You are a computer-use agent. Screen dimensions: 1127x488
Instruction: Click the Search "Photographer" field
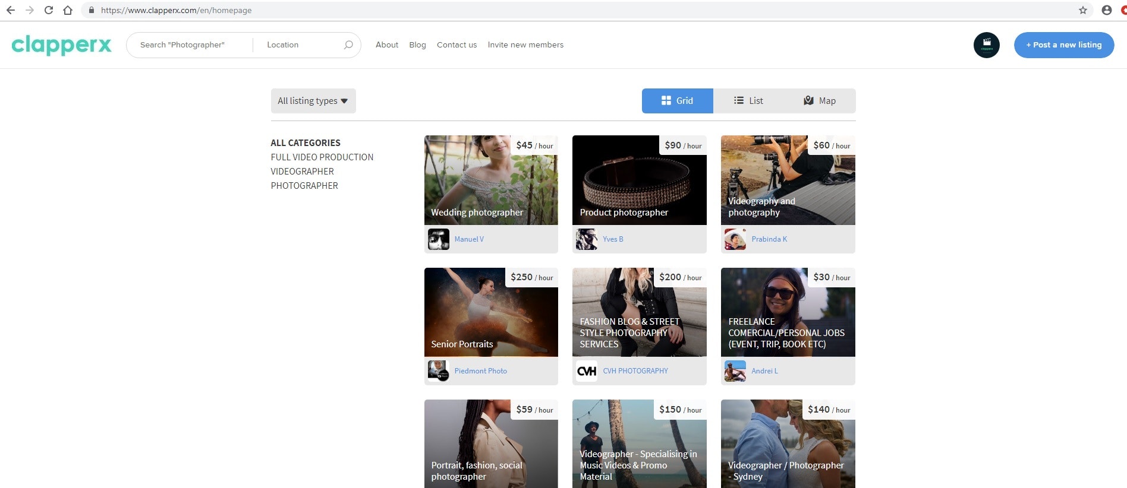pyautogui.click(x=190, y=45)
